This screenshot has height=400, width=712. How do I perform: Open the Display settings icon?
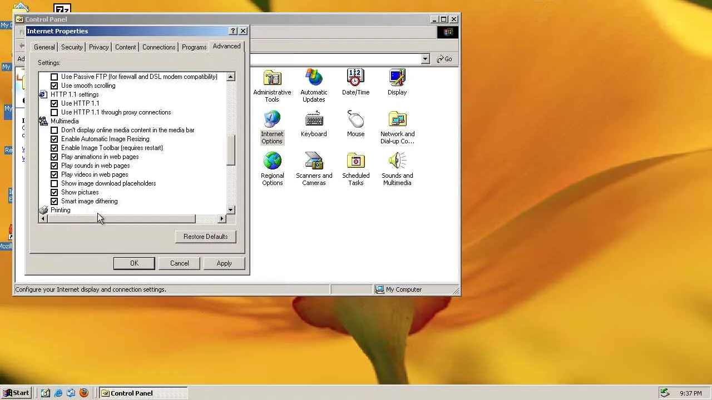pos(397,82)
